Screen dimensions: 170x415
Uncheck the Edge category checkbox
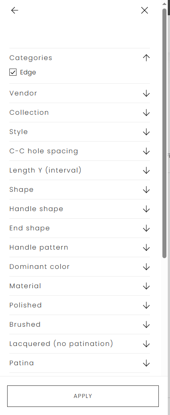[x=13, y=72]
